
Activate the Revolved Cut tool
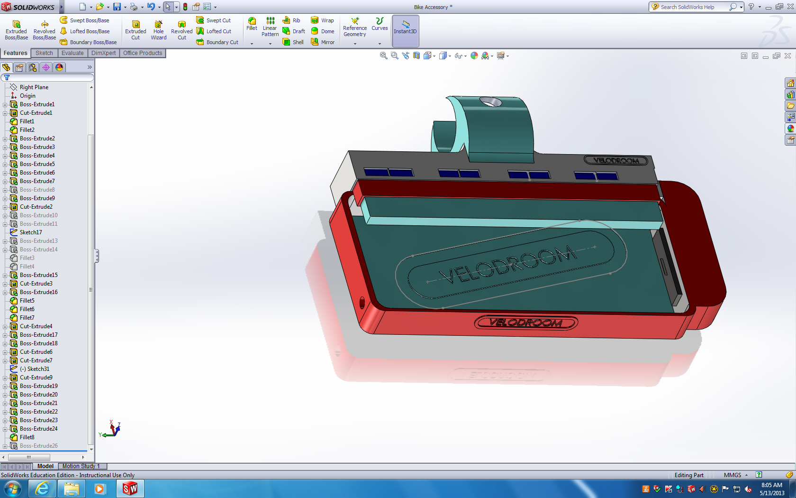pyautogui.click(x=182, y=30)
